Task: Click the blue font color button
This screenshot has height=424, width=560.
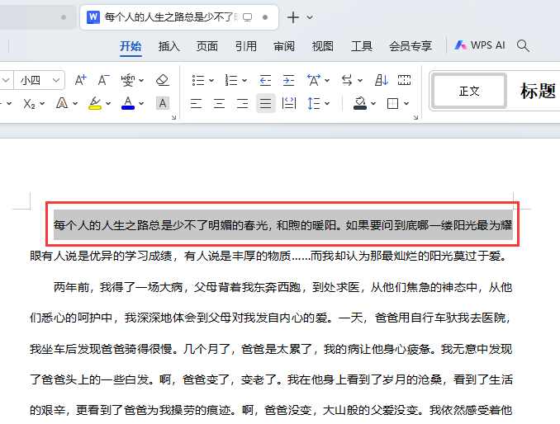Action: 128,103
